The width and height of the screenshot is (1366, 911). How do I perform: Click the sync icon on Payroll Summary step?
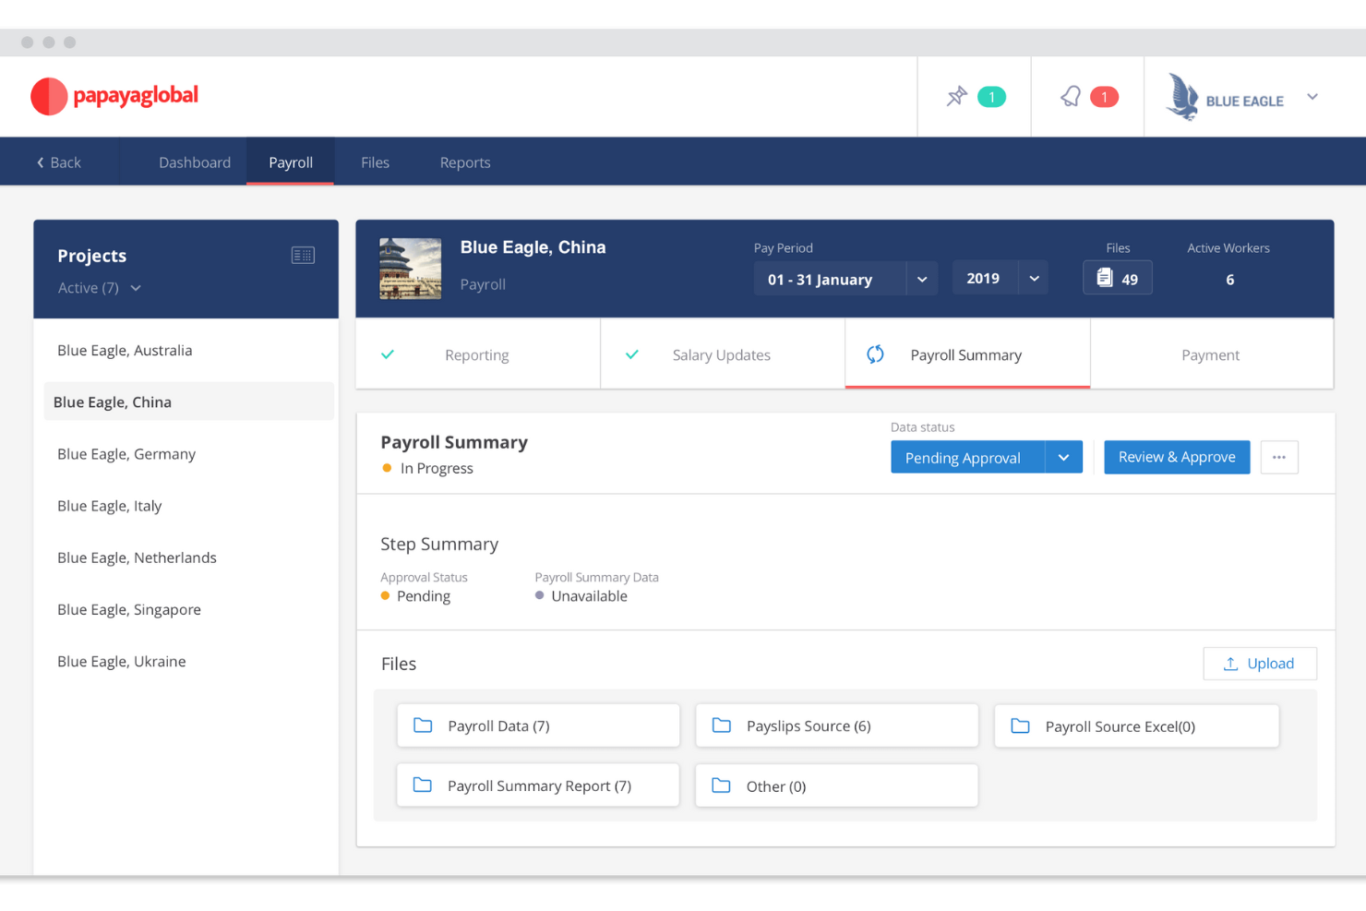click(874, 354)
